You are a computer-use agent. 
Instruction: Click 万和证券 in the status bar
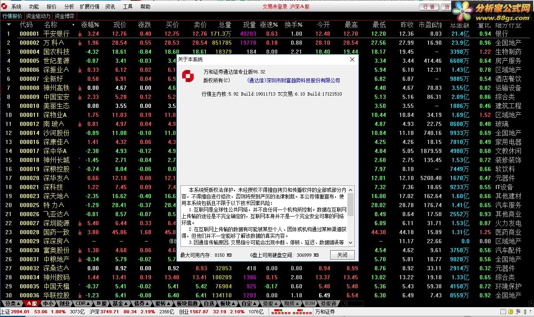pos(325,312)
